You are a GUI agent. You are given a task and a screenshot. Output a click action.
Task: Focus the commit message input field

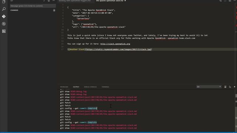point(33,6)
